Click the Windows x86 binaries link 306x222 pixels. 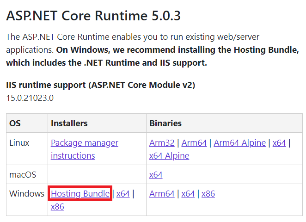208,194
